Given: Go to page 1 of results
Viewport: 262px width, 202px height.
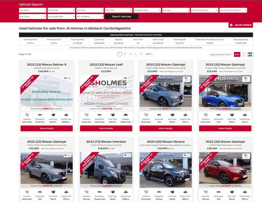Looking at the screenshot, I should 120,54.
